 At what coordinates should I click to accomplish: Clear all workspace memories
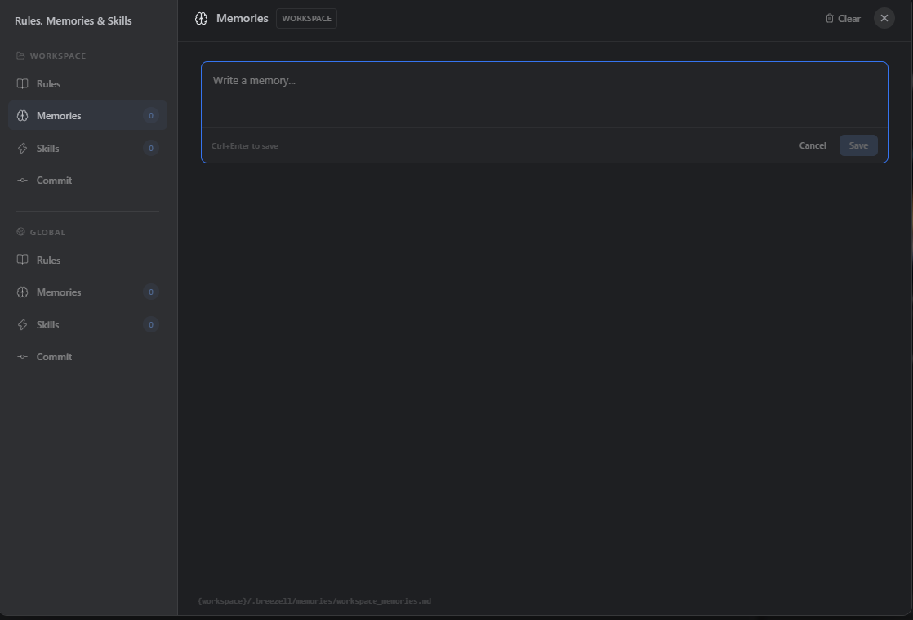pyautogui.click(x=843, y=19)
